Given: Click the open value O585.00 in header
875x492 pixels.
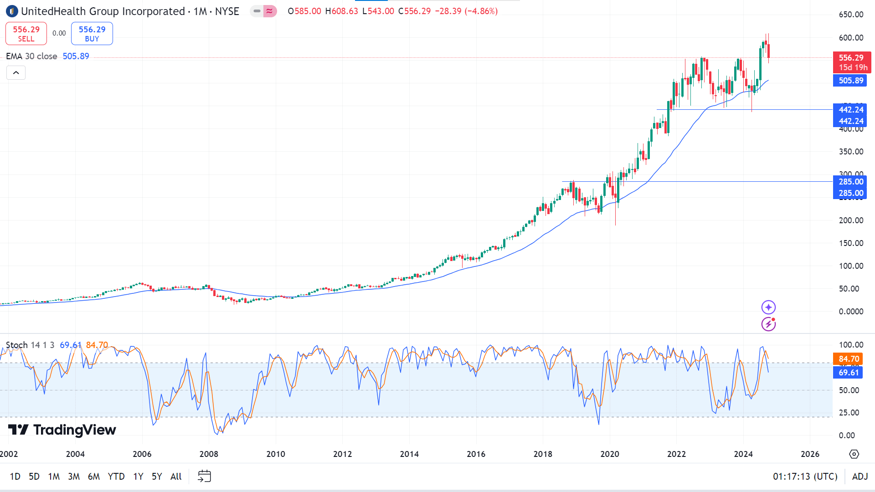Looking at the screenshot, I should pyautogui.click(x=304, y=11).
